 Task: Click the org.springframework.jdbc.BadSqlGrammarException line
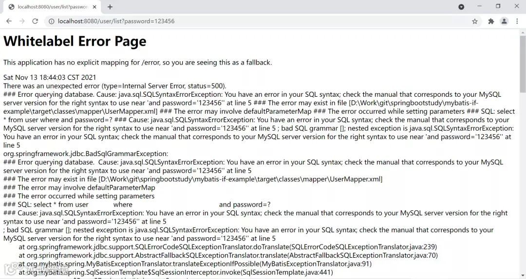pyautogui.click(x=86, y=154)
